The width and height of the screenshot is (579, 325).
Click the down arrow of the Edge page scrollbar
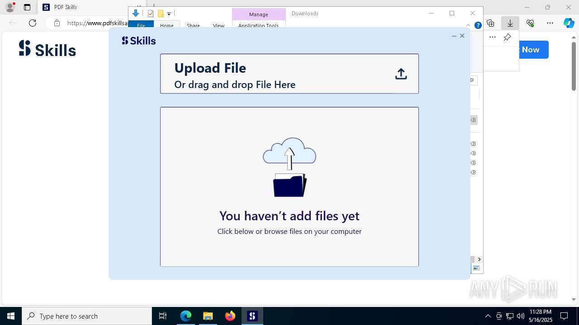tap(574, 299)
